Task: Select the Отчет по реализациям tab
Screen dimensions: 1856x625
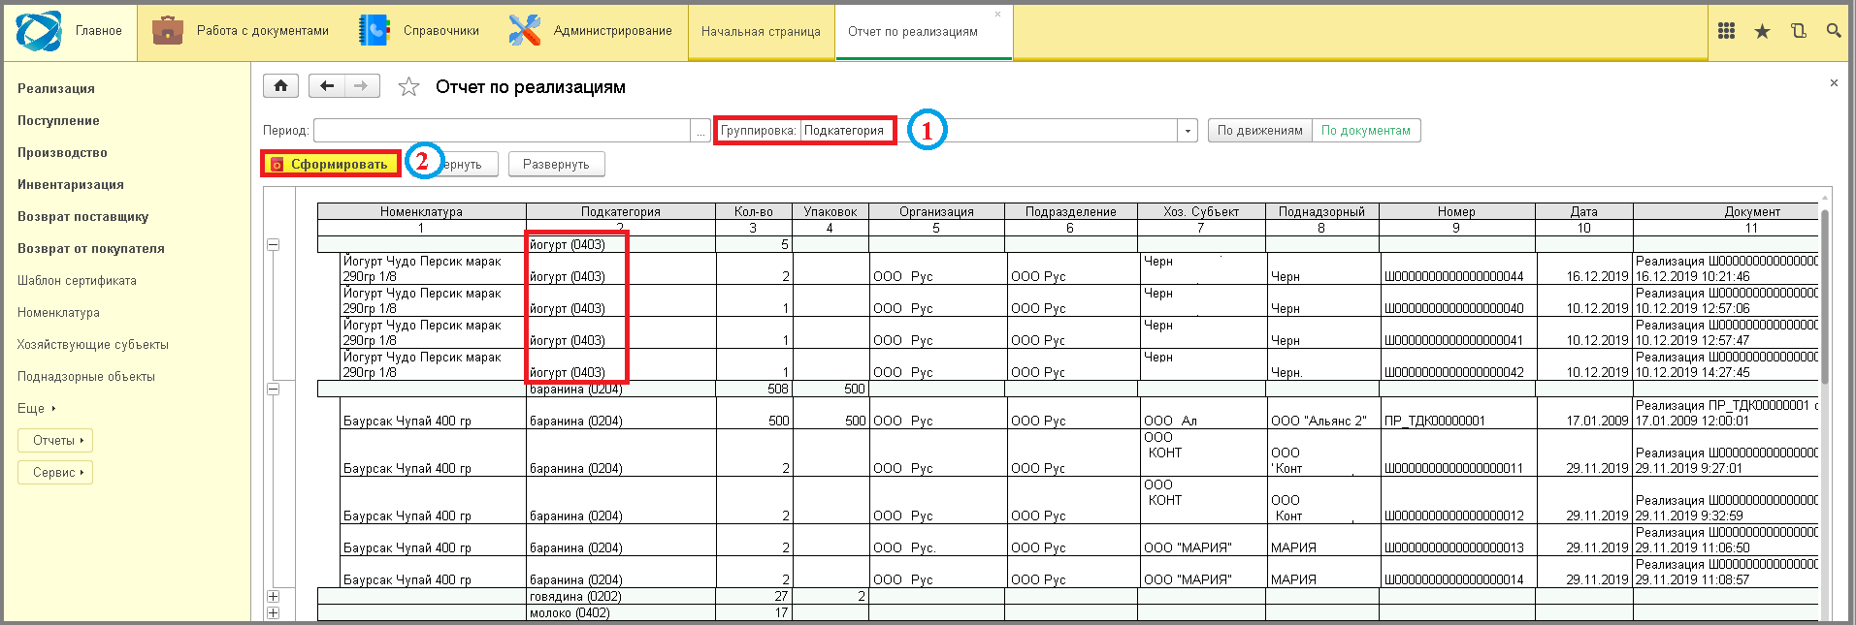Action: 913,32
